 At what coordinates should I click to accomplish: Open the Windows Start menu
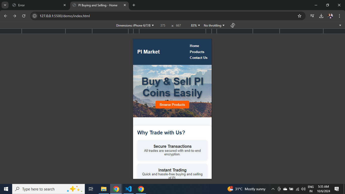[x=6, y=189]
